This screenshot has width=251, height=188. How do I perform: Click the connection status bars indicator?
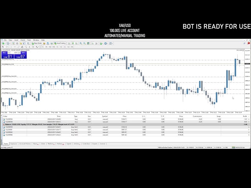tap(234, 147)
